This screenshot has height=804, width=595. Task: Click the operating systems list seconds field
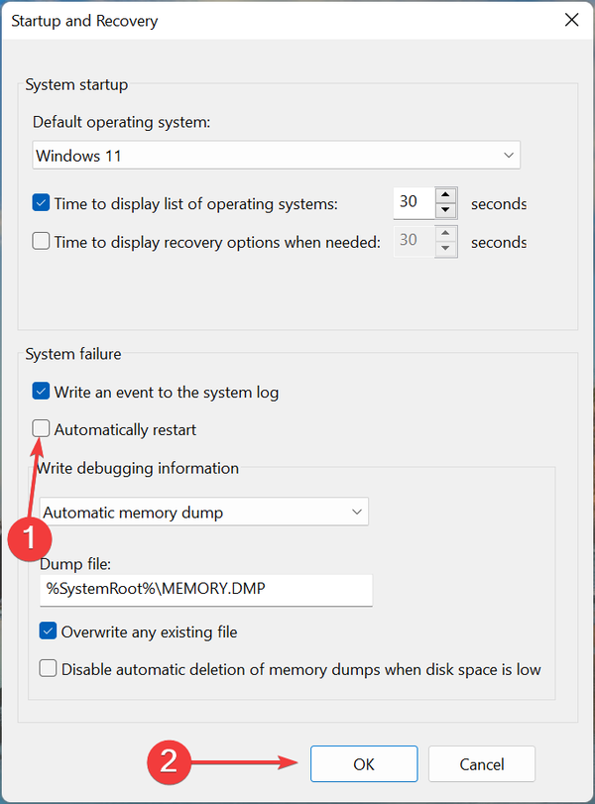(413, 202)
